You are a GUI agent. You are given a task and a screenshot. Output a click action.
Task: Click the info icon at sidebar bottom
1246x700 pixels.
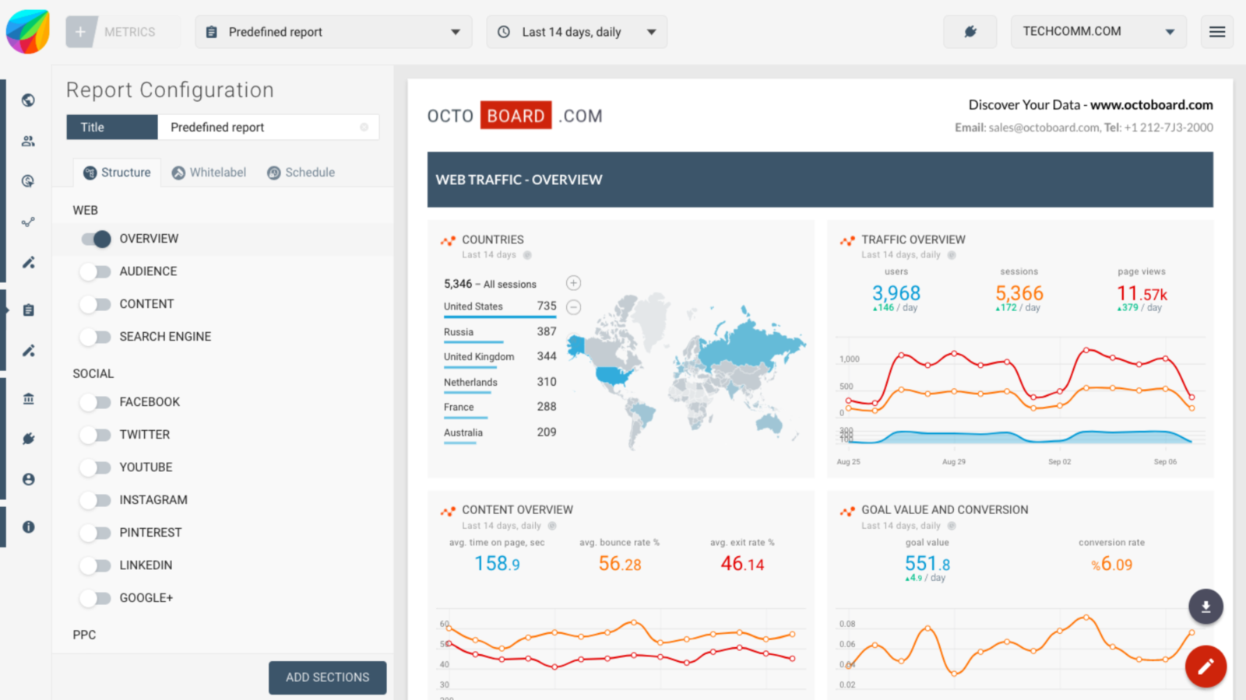pos(28,527)
